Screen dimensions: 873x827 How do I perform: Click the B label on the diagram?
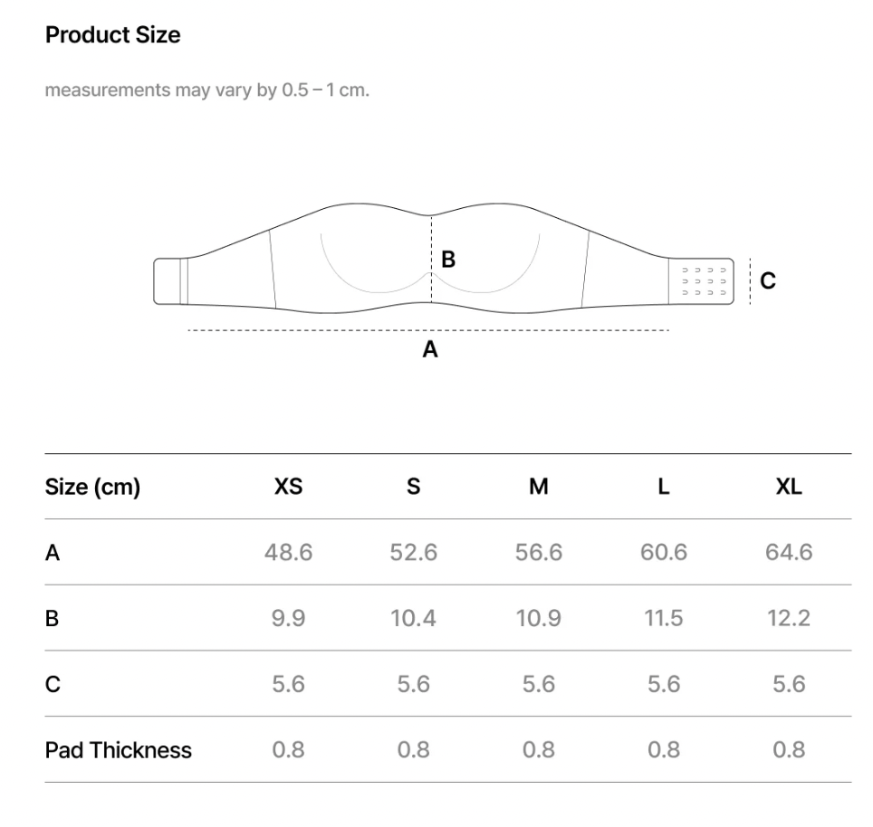coord(448,260)
